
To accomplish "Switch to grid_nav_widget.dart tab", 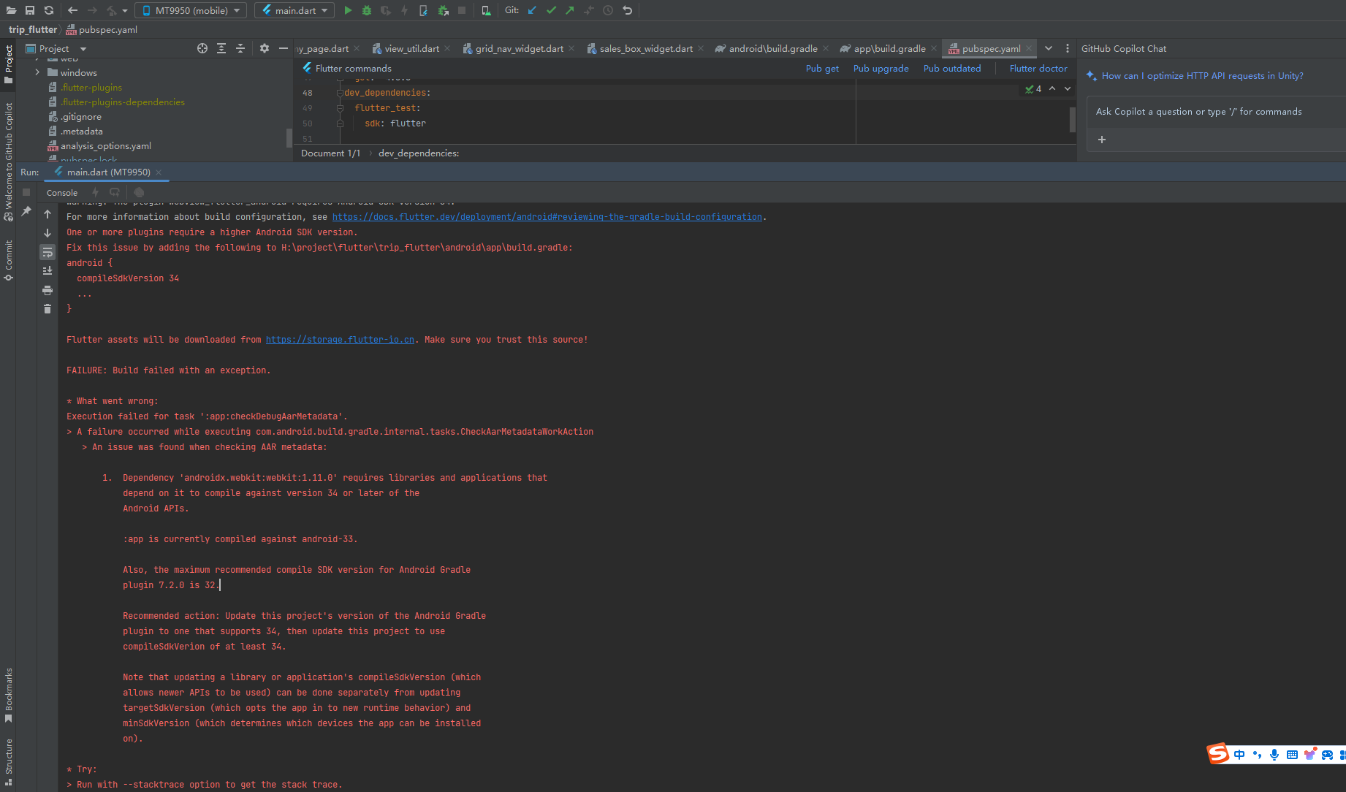I will coord(519,48).
